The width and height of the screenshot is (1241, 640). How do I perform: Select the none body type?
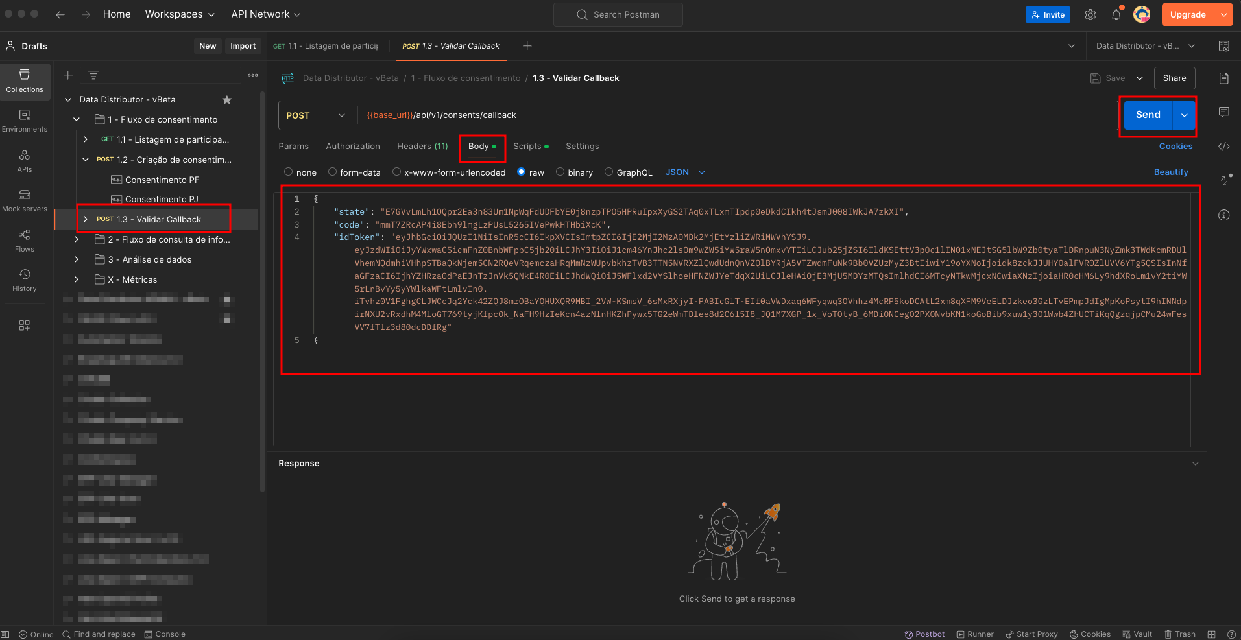pyautogui.click(x=289, y=172)
